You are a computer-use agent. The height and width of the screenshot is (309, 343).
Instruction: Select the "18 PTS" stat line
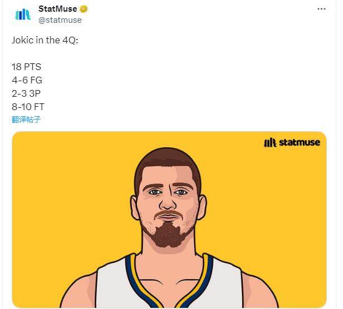coord(26,67)
